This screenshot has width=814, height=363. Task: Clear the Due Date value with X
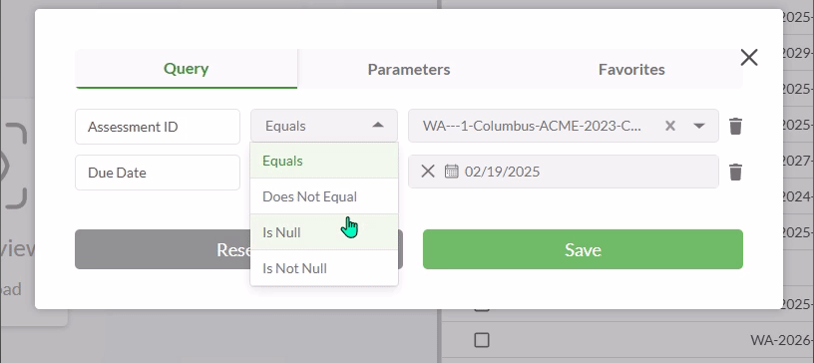428,172
